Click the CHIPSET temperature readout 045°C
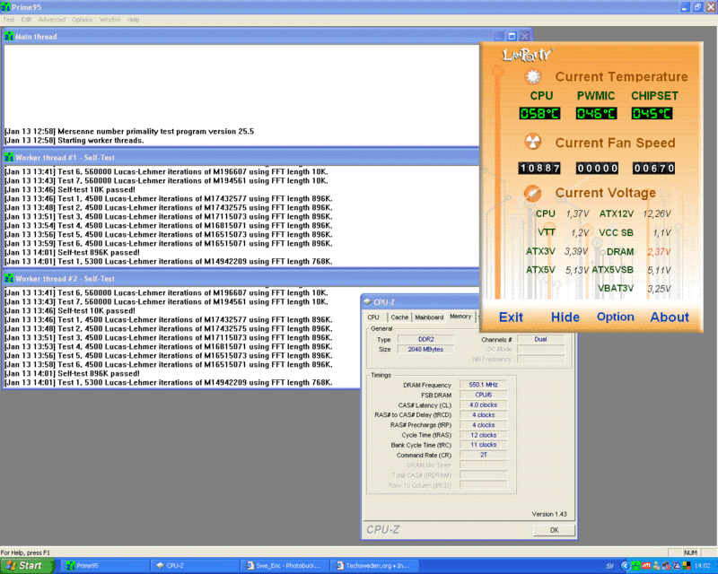 (652, 114)
